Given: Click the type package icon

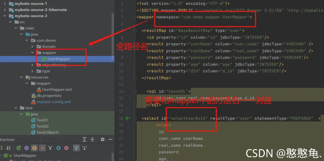Looking at the screenshot, I should point(39,71).
